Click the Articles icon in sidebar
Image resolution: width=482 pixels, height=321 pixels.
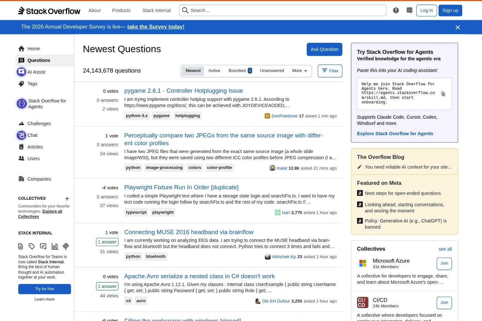pyautogui.click(x=21, y=147)
